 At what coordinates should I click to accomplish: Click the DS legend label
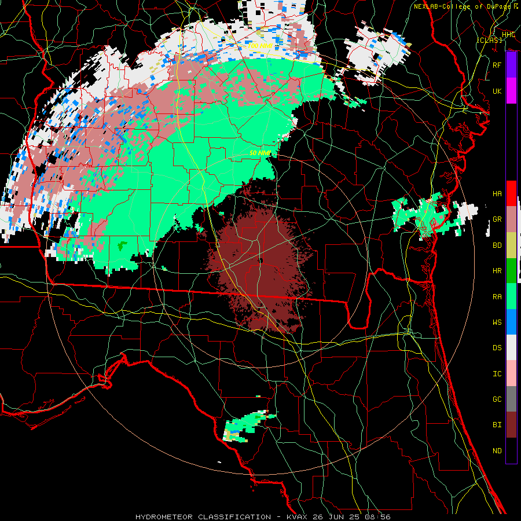coord(497,347)
